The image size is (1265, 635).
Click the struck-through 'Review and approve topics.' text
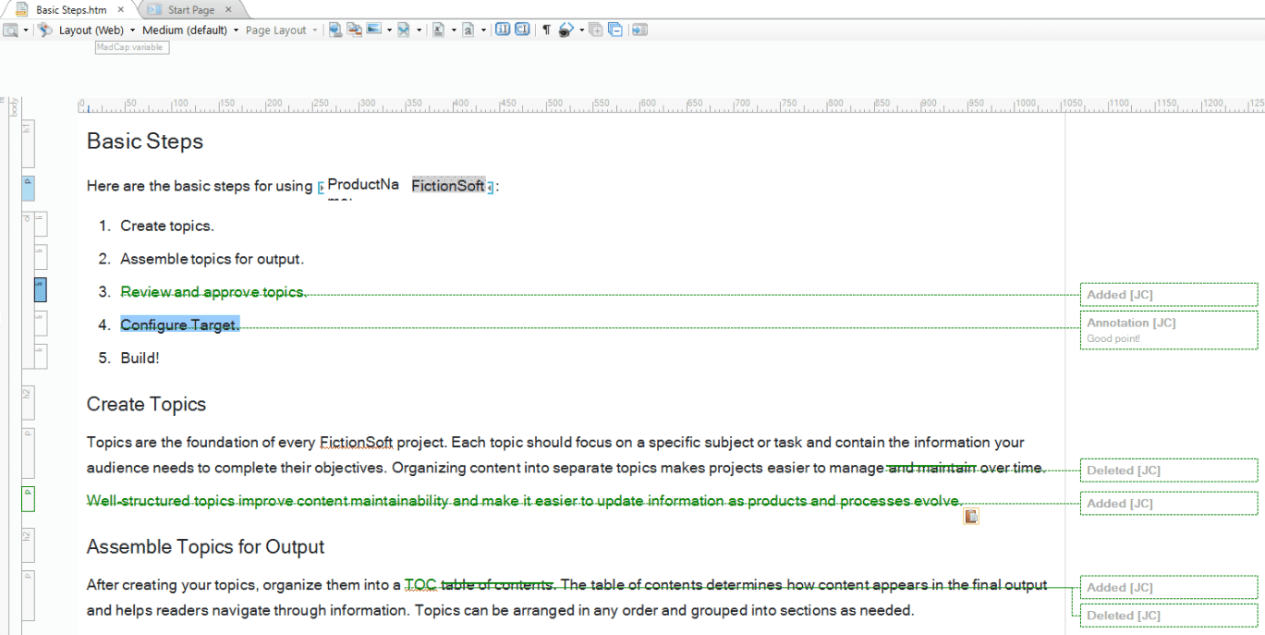pos(213,292)
